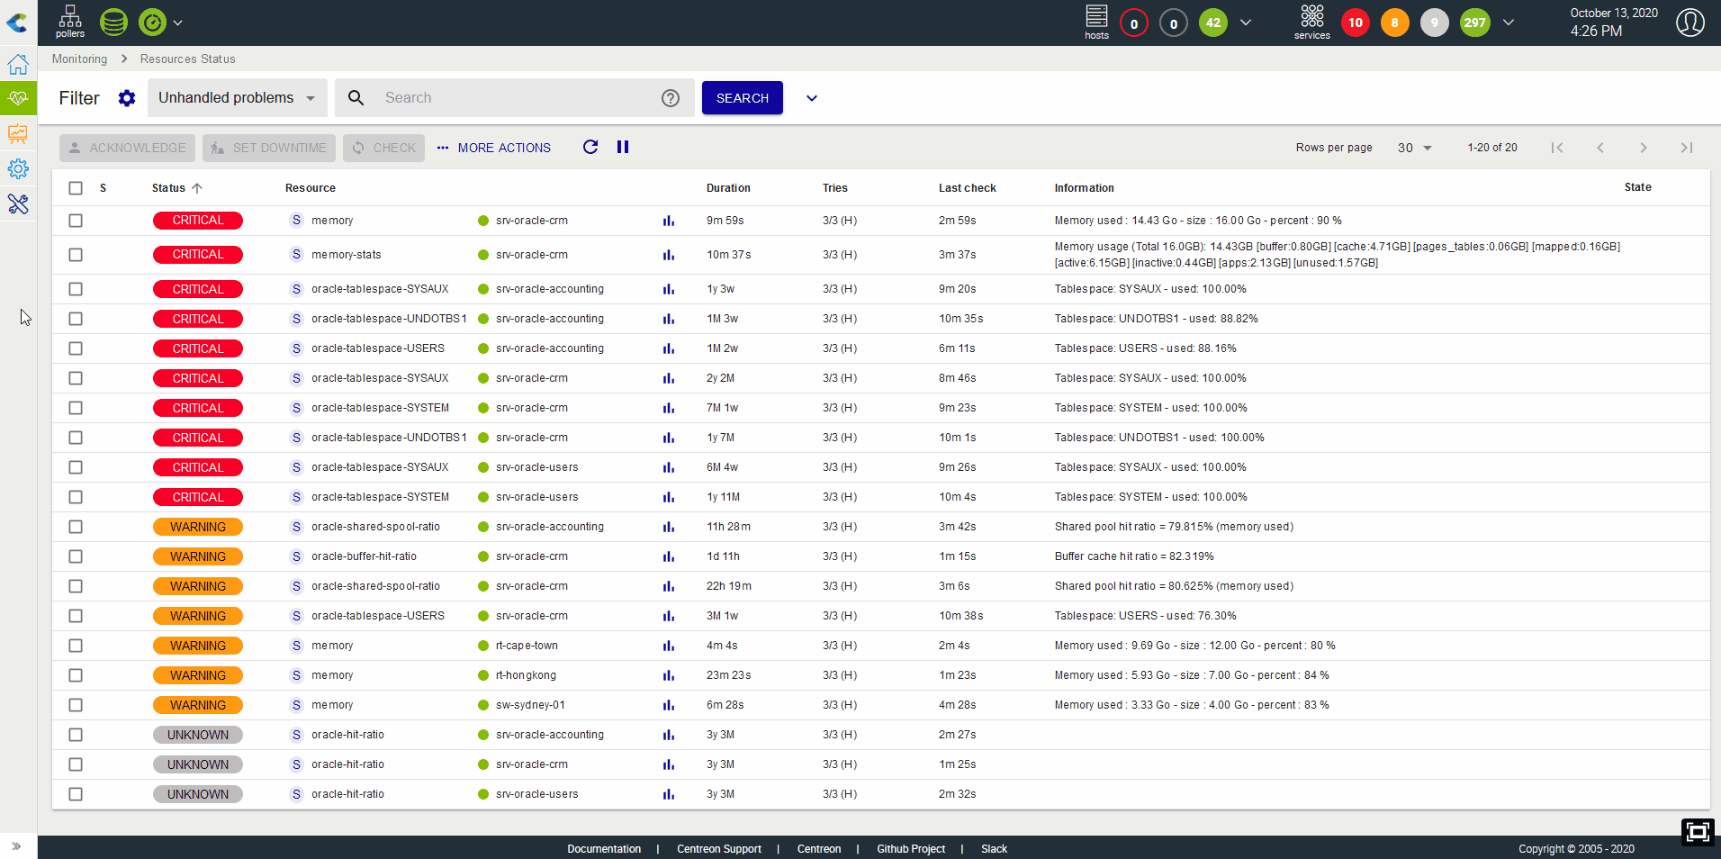The image size is (1721, 859).
Task: Expand the Rows per page dropdown
Action: click(x=1414, y=148)
